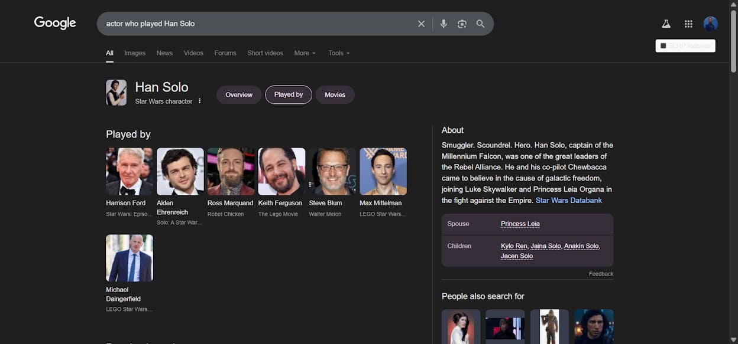Switch to the Videos tab
This screenshot has width=738, height=344.
pos(193,53)
